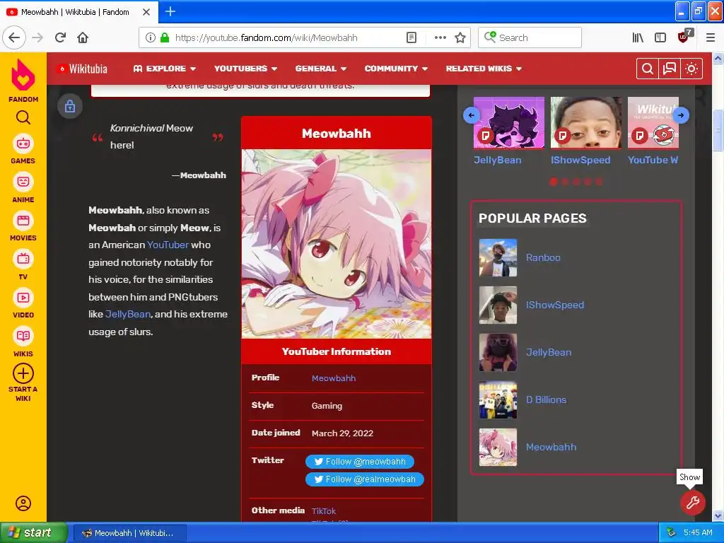Click the page lock (protected) icon

tap(70, 106)
